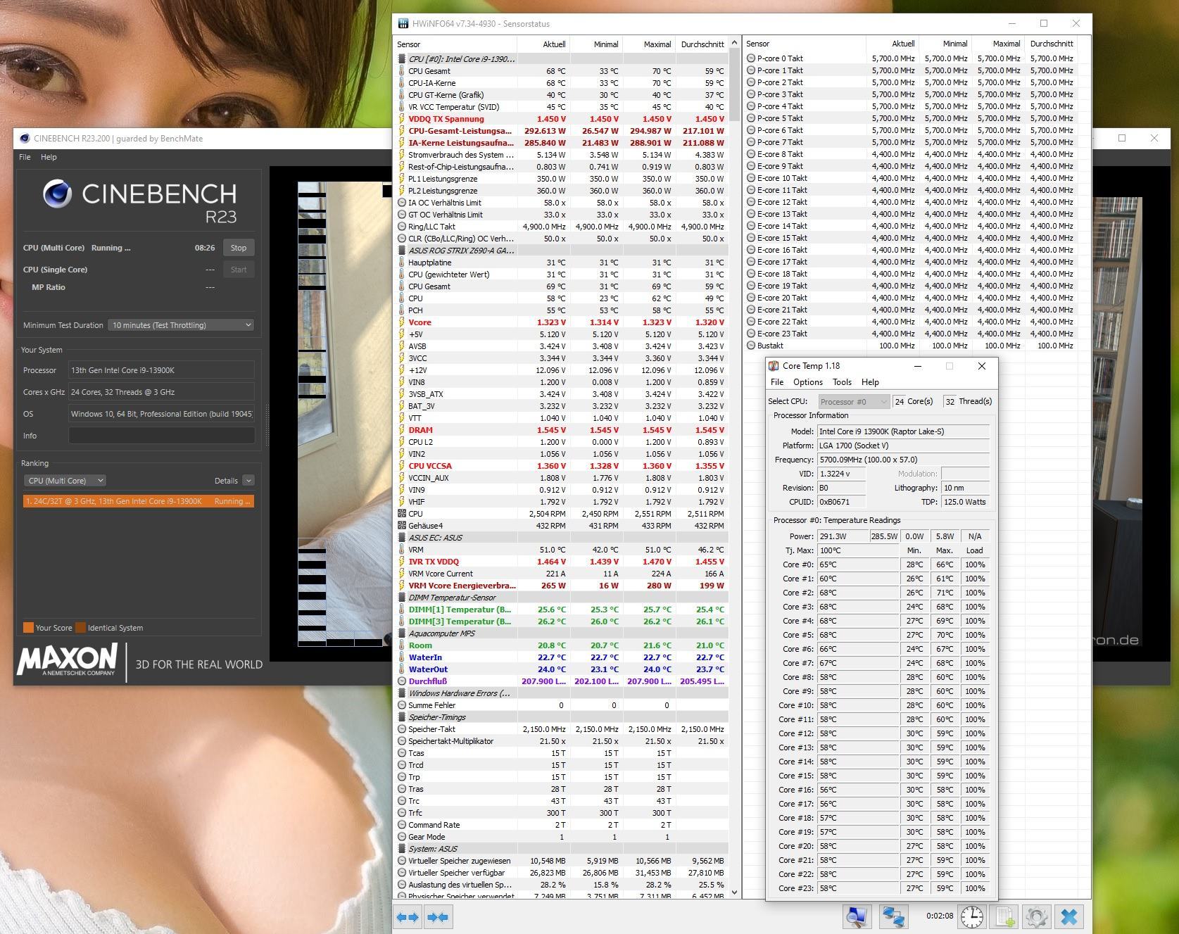Screen dimensions: 1179x934
Task: Click the HWiNFO expand columns arrows icon
Action: click(408, 916)
